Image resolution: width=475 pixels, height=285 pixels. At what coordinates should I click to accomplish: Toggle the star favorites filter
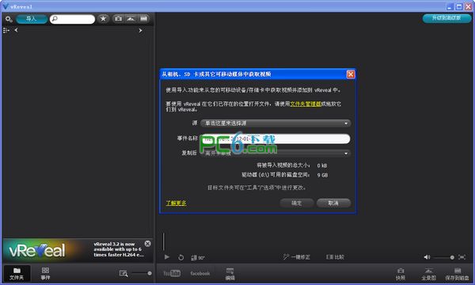(103, 19)
